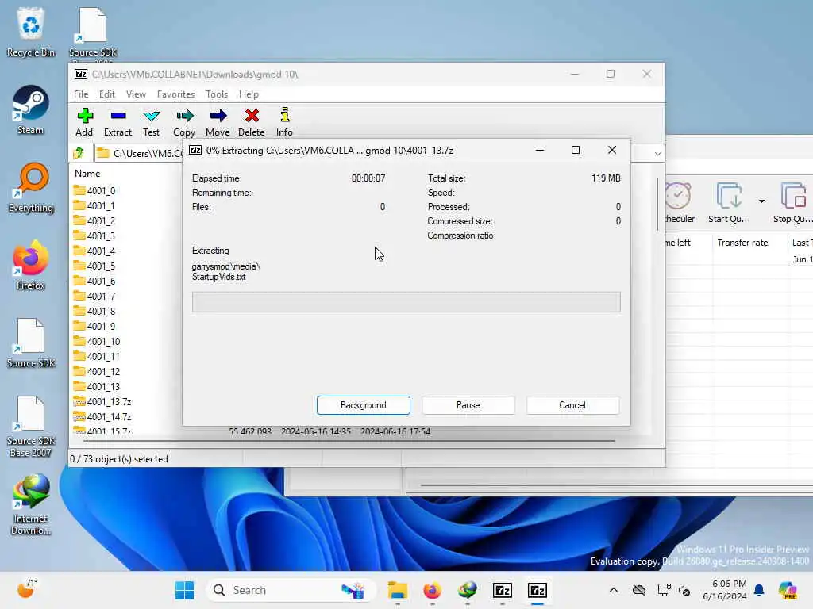Select folder 4001_2
813x609 pixels.
pos(94,220)
